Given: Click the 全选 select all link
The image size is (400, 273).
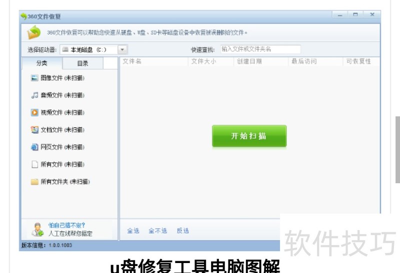Looking at the screenshot, I should coord(133,231).
